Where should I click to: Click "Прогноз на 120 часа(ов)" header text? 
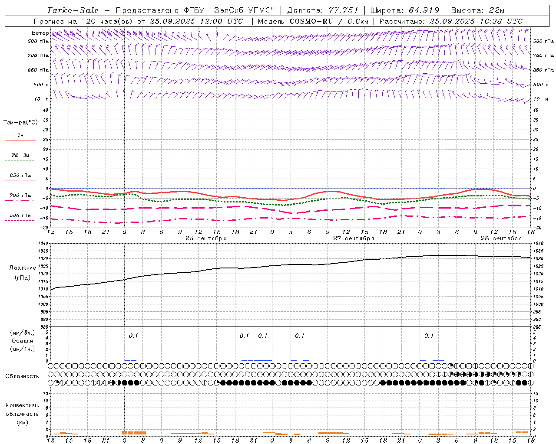pos(84,21)
